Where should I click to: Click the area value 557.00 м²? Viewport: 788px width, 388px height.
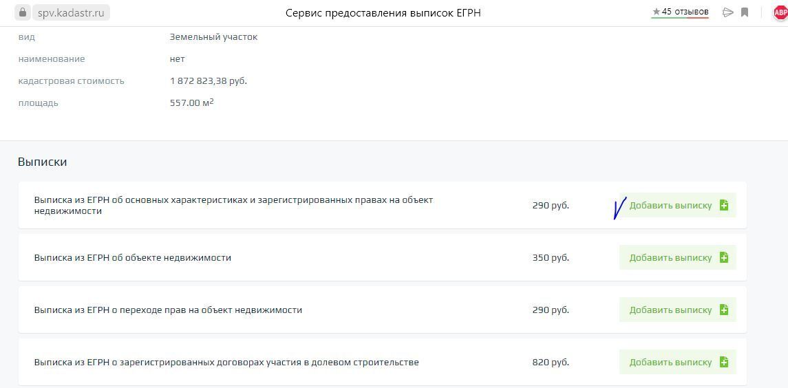(x=191, y=103)
